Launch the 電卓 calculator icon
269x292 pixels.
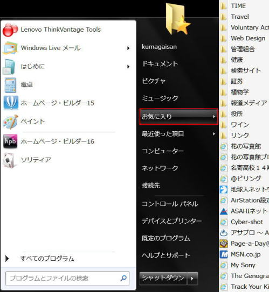[10, 85]
